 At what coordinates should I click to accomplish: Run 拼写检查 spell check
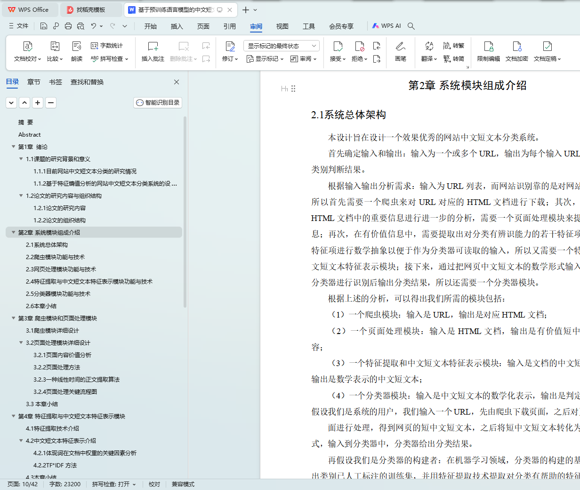click(x=109, y=59)
